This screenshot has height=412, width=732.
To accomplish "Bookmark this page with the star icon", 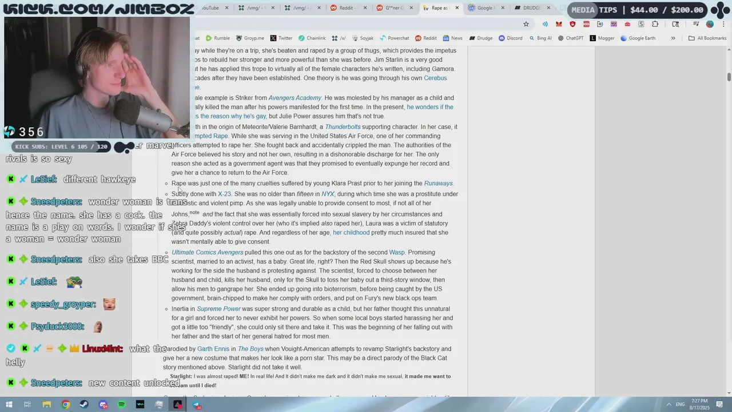I will 526,24.
